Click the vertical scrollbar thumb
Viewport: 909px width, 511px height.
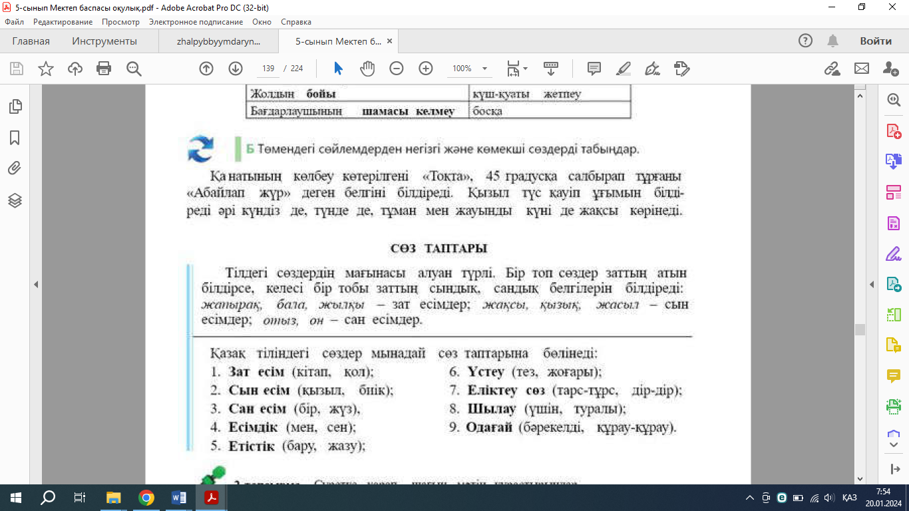tap(860, 329)
